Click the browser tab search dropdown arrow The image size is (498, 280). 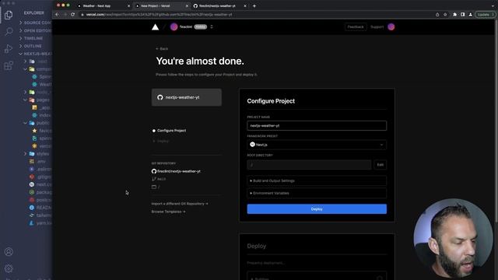(x=493, y=5)
